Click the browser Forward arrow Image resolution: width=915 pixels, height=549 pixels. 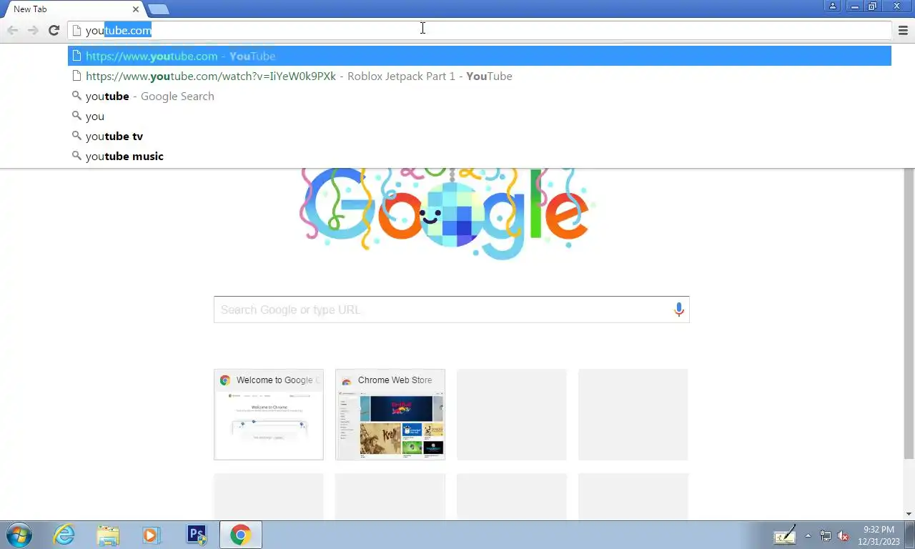tap(33, 30)
